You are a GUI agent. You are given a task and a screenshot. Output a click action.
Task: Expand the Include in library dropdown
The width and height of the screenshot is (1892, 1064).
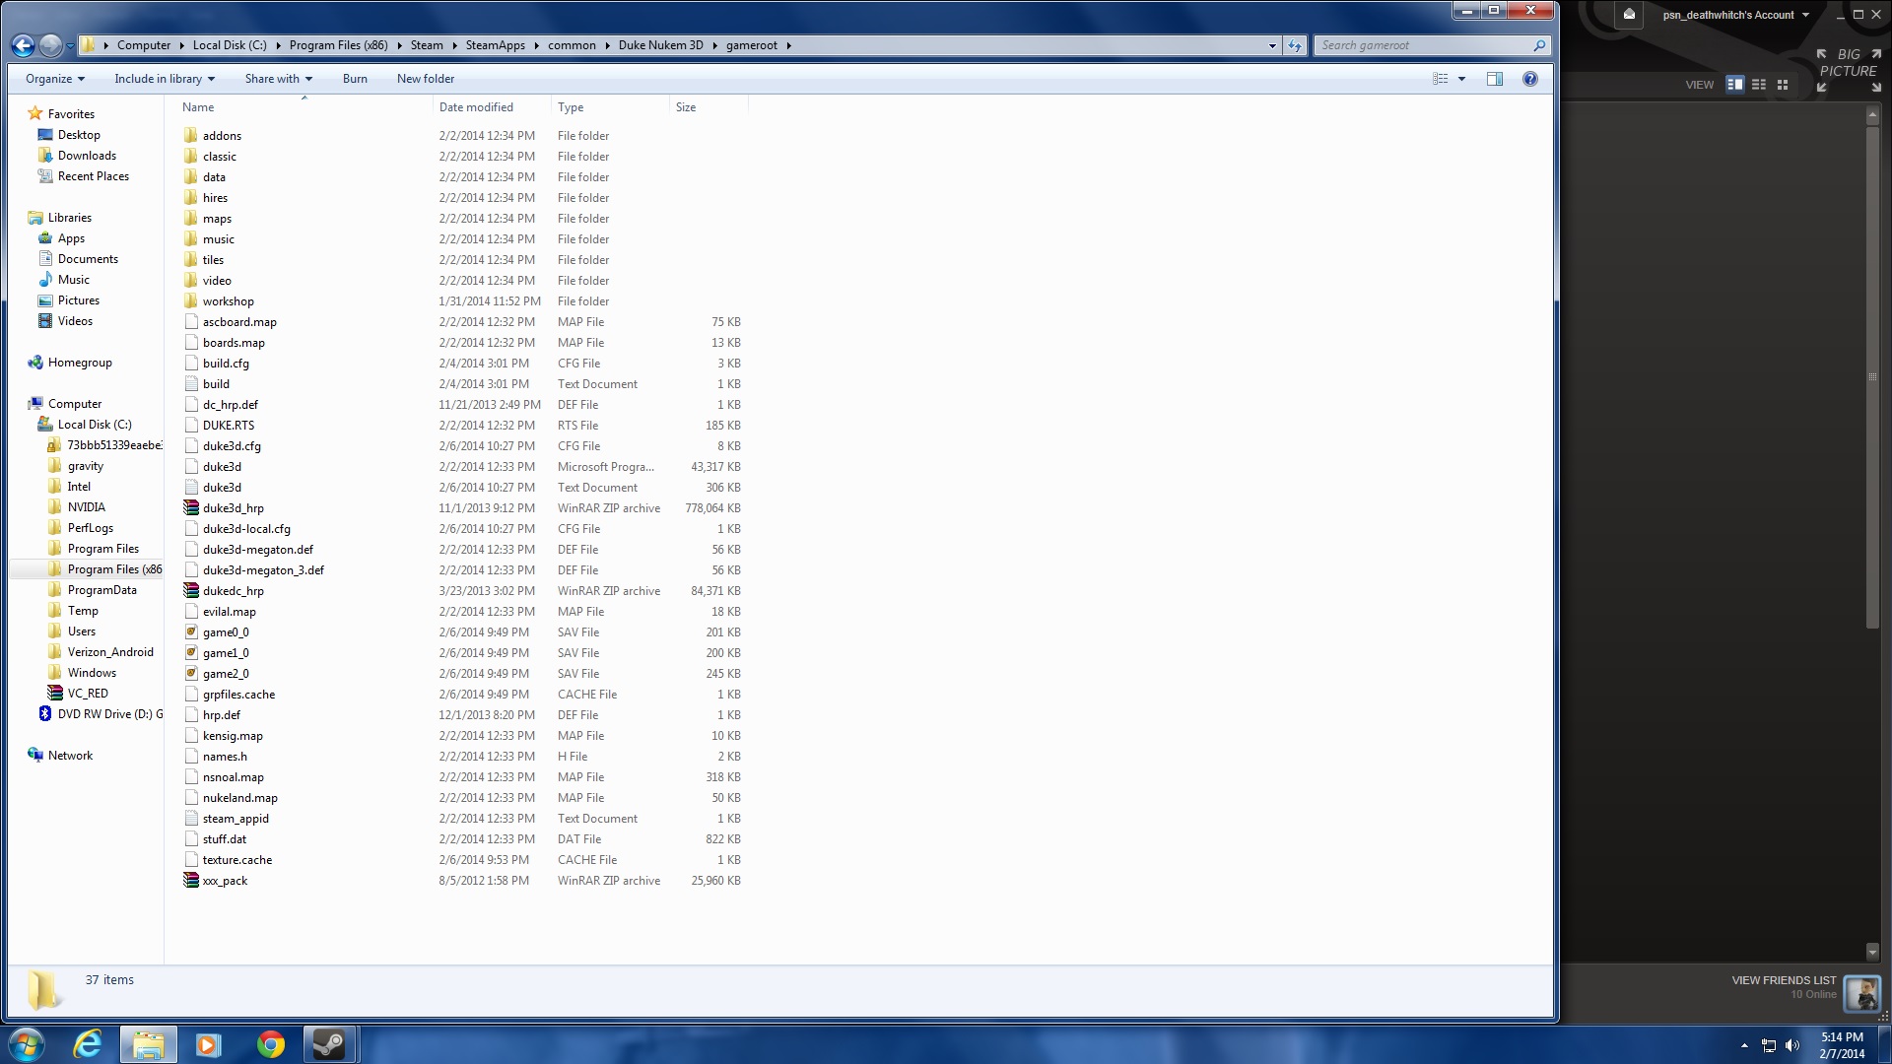coord(164,79)
